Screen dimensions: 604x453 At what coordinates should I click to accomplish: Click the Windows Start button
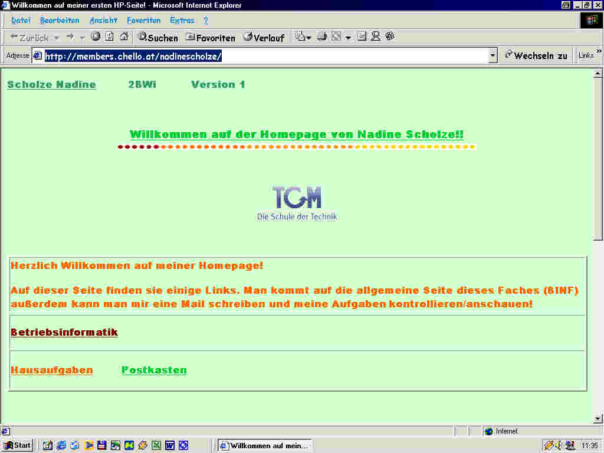point(18,446)
